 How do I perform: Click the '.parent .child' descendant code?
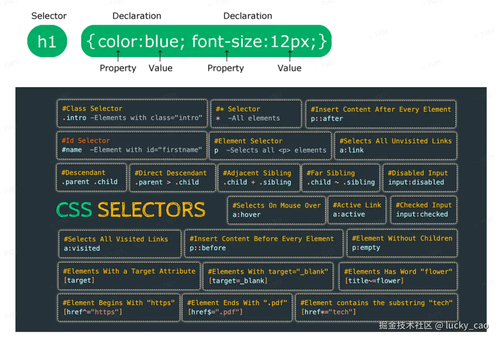[89, 182]
